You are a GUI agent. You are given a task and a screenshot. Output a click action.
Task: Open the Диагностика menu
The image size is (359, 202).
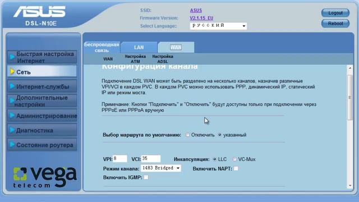tap(42, 130)
